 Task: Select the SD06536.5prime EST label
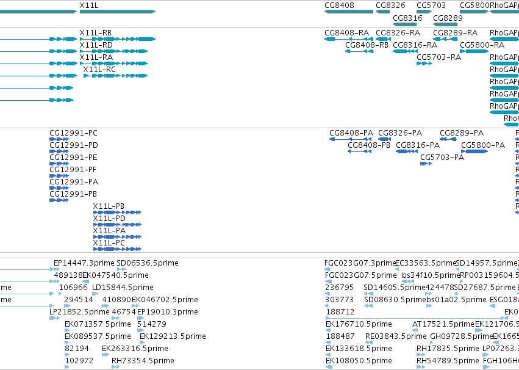coord(148,263)
